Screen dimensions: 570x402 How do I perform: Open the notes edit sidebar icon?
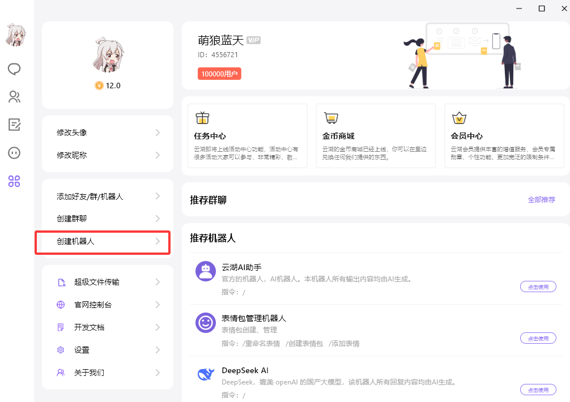click(x=14, y=125)
